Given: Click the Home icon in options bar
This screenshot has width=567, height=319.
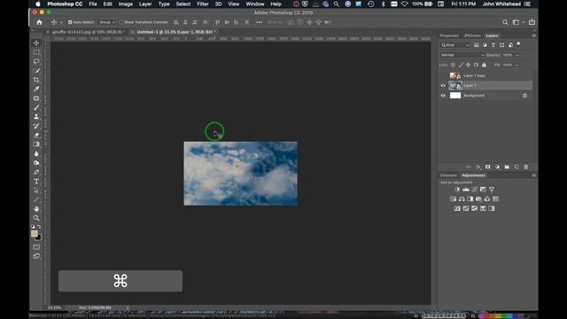Looking at the screenshot, I should point(39,22).
